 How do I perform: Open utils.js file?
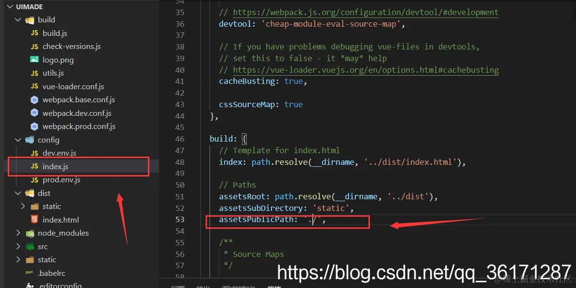(53, 73)
